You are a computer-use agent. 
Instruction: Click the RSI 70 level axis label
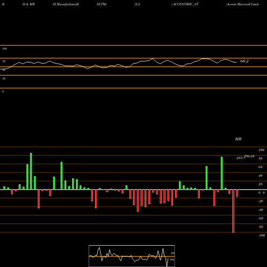(x=4, y=61)
